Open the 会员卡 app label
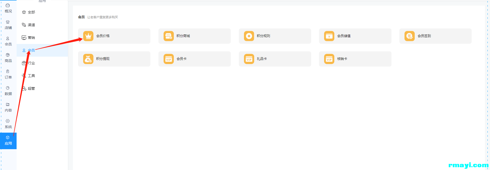The width and height of the screenshot is (490, 170). click(181, 59)
